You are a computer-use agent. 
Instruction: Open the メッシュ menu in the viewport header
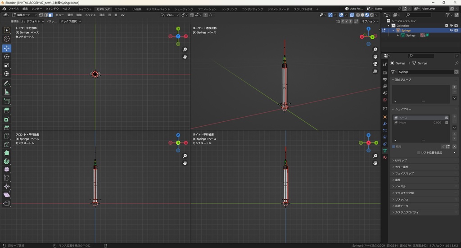tap(90, 15)
